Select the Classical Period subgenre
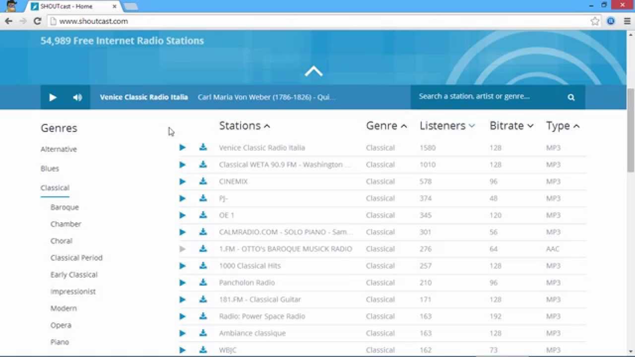This screenshot has height=357, width=635. point(76,258)
